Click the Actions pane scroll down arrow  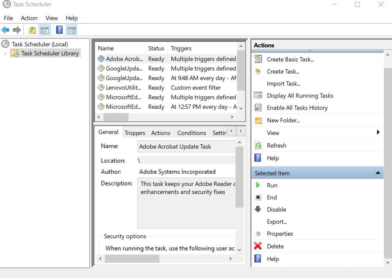388,262
